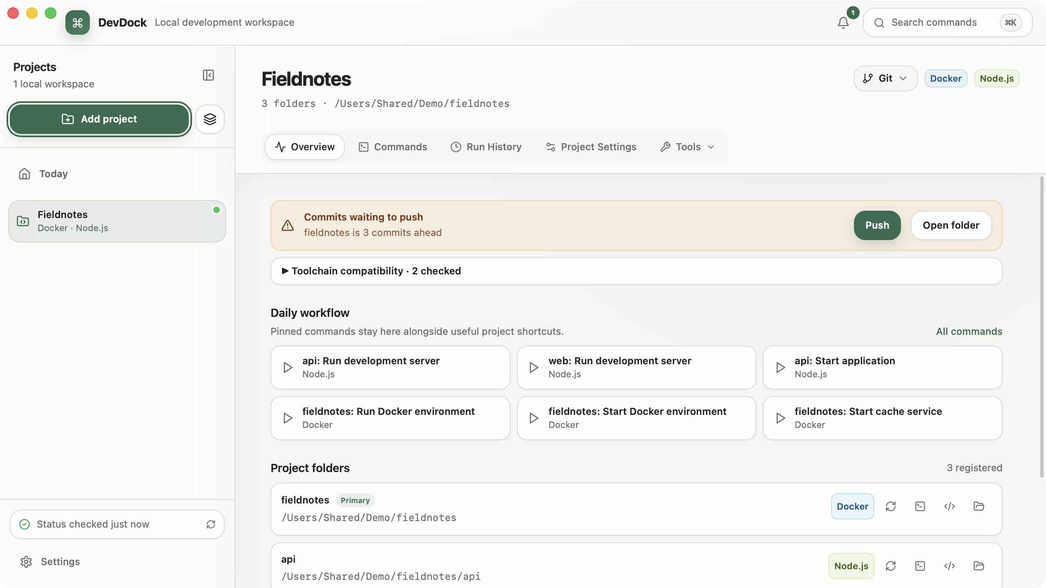1046x588 pixels.
Task: Click the DevDock app logo icon
Action: tap(78, 22)
